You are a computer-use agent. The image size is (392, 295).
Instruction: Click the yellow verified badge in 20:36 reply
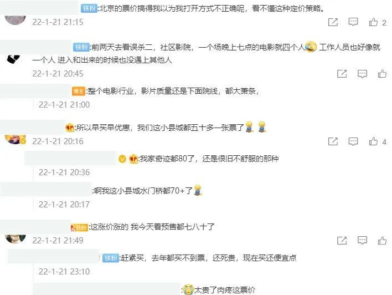tap(122, 159)
